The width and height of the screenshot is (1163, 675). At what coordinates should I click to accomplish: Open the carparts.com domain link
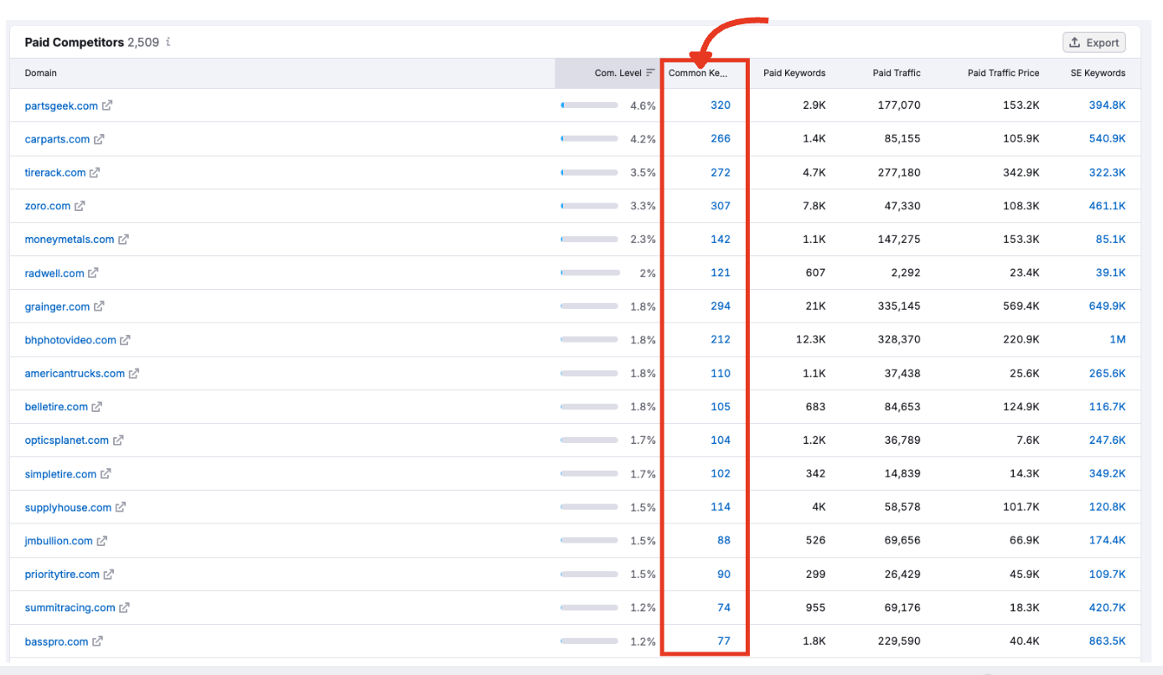coord(56,138)
